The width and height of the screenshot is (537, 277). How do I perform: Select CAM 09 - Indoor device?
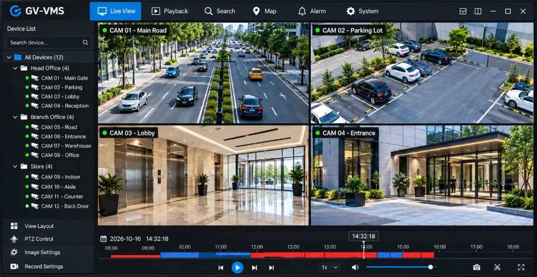[53, 177]
